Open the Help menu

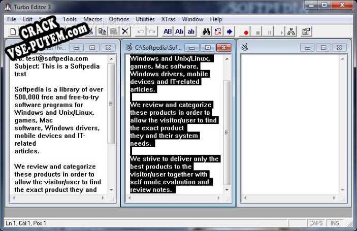click(216, 19)
